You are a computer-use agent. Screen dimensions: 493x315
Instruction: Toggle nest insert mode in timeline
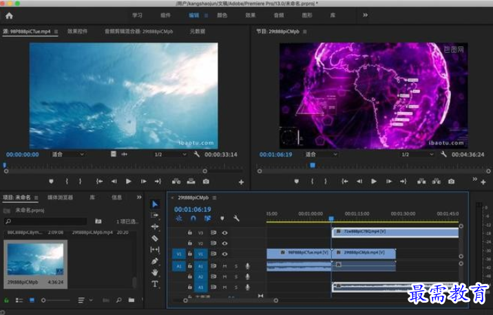tap(179, 218)
